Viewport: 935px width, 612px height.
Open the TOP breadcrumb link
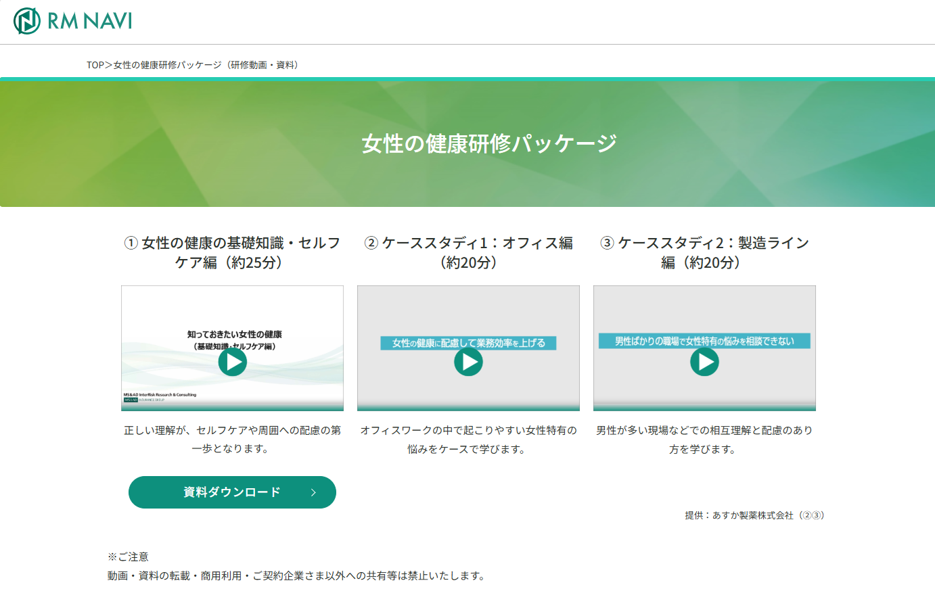(95, 65)
